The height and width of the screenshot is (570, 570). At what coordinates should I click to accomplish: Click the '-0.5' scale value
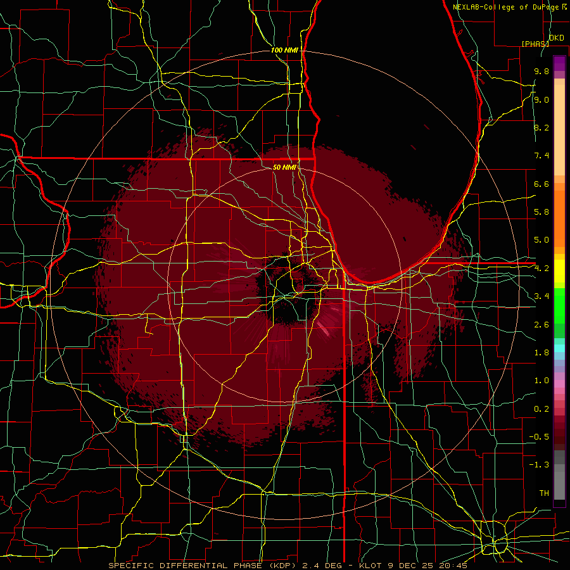point(539,437)
